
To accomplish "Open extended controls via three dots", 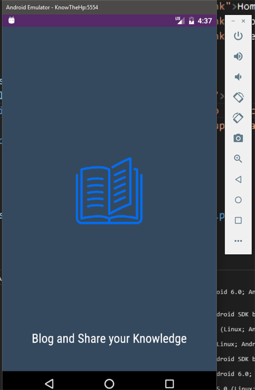I will pos(238,241).
